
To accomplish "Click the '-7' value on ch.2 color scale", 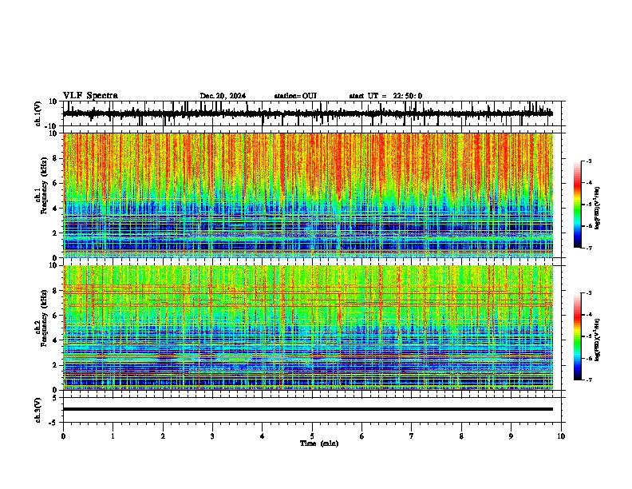I will coord(588,380).
